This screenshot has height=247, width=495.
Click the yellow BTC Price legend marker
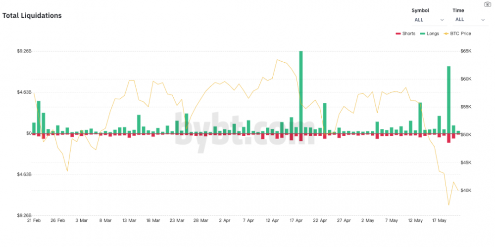tap(445, 34)
